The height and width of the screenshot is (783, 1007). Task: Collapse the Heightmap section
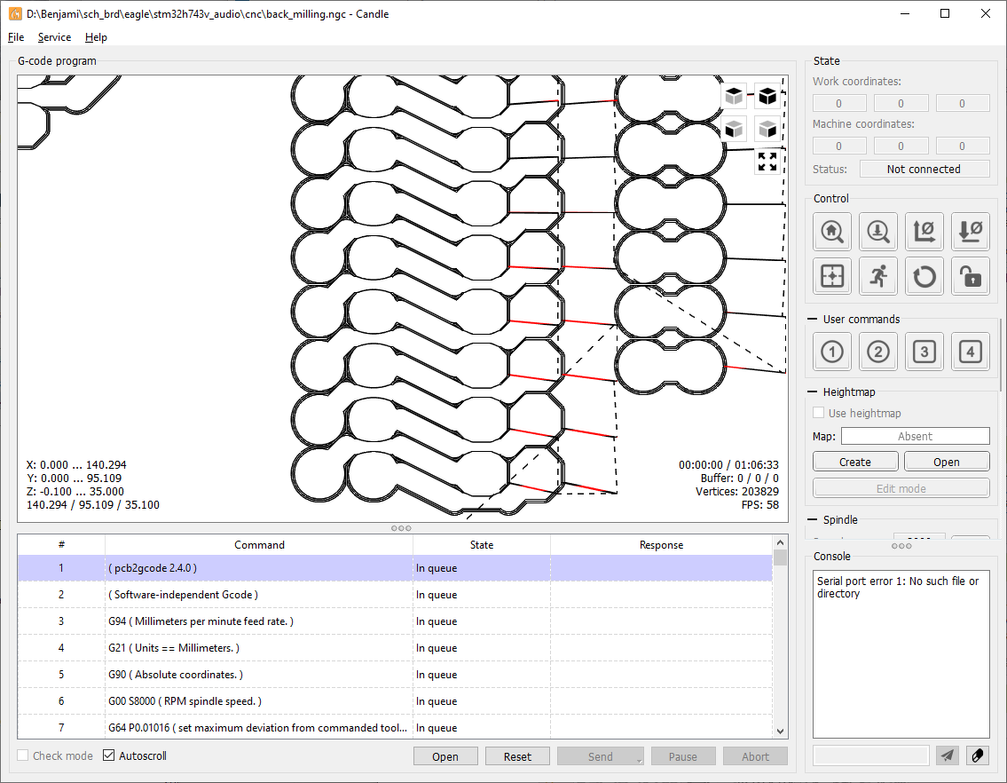click(x=813, y=391)
